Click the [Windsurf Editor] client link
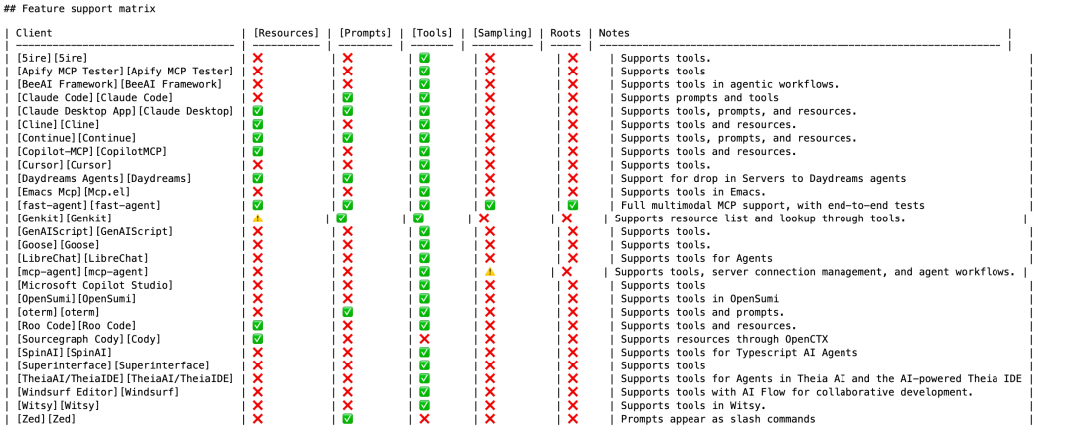The width and height of the screenshot is (1073, 436). 67,392
